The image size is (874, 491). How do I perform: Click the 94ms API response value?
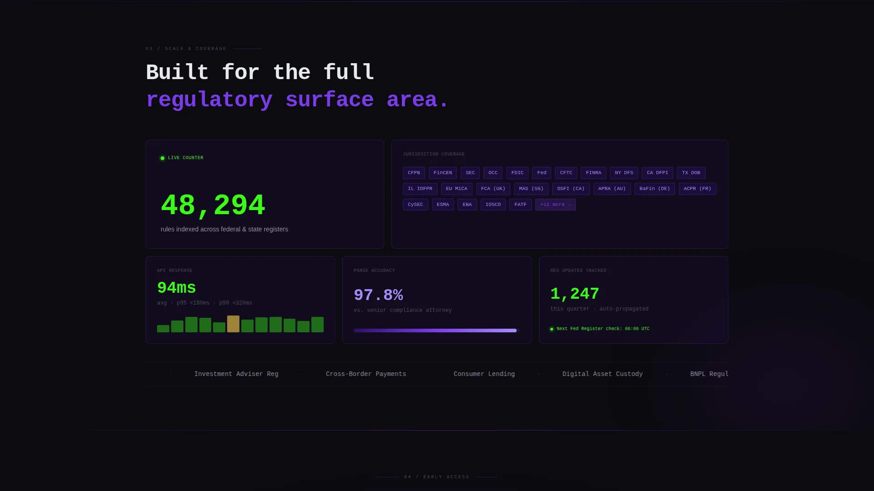177,288
